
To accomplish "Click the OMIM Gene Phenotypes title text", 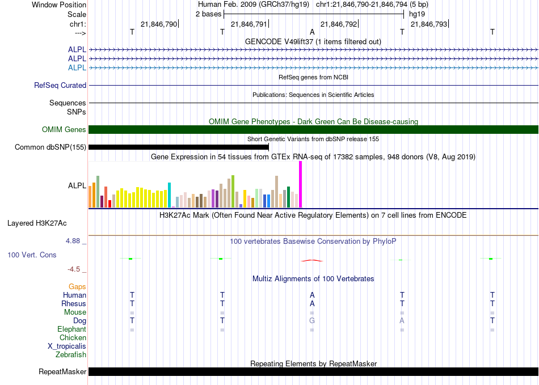I will click(313, 121).
